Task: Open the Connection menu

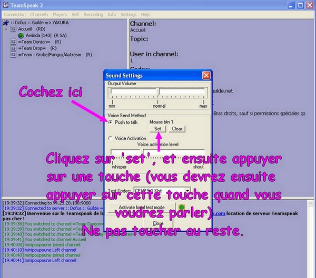Action: [x=14, y=15]
